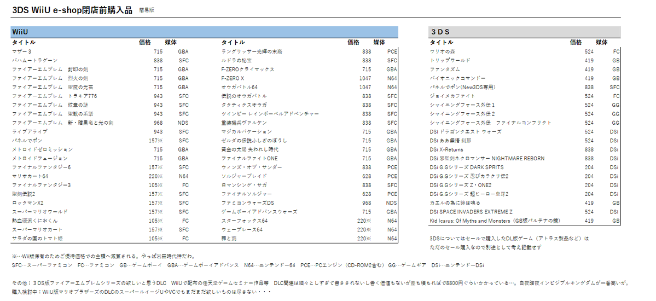Select マジカルバケーション
Screen dimensions: 656x301
click(246, 131)
